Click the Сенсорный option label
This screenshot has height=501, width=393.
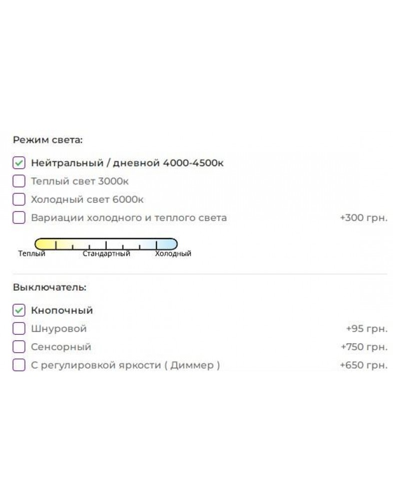pyautogui.click(x=61, y=347)
